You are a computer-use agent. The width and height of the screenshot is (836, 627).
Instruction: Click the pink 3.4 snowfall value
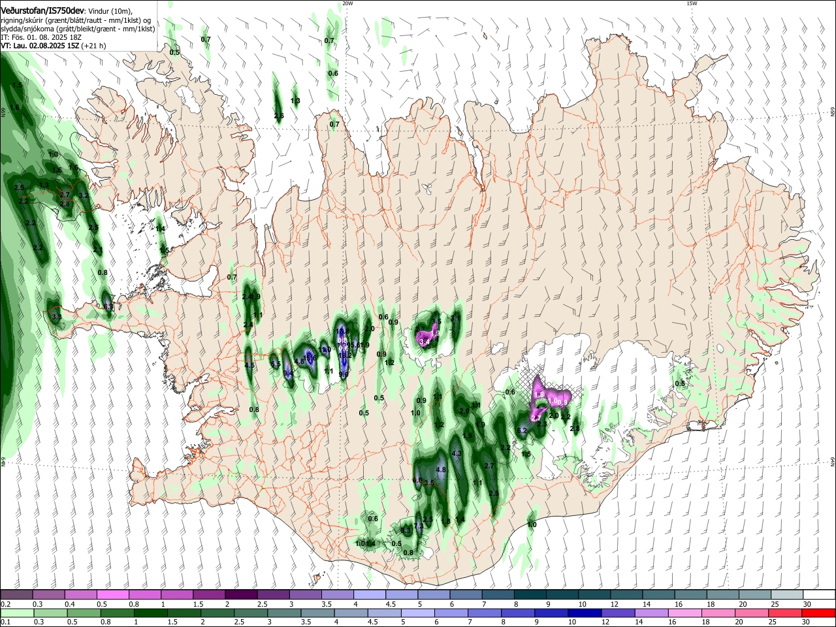click(425, 342)
